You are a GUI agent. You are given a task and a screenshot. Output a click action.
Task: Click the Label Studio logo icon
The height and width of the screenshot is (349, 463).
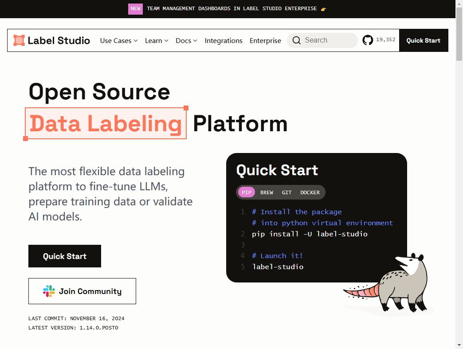[19, 40]
